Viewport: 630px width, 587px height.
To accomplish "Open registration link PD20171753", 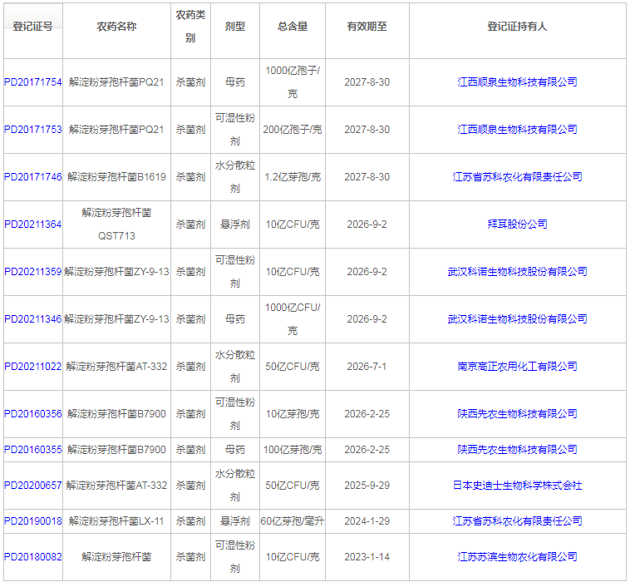I will coord(33,130).
